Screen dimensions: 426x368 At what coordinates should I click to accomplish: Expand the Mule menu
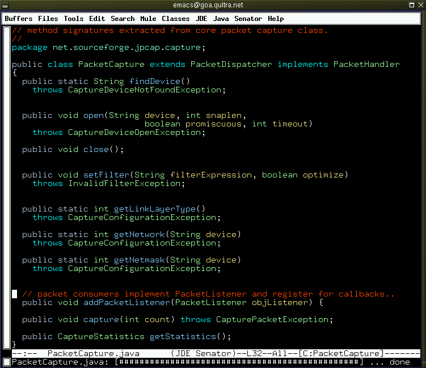(148, 19)
